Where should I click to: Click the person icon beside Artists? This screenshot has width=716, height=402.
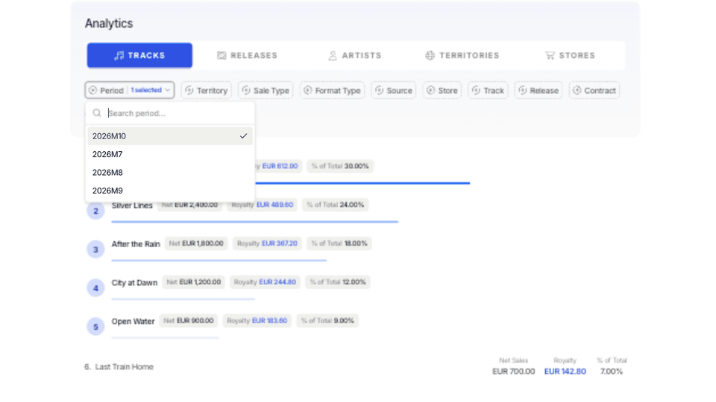[333, 56]
